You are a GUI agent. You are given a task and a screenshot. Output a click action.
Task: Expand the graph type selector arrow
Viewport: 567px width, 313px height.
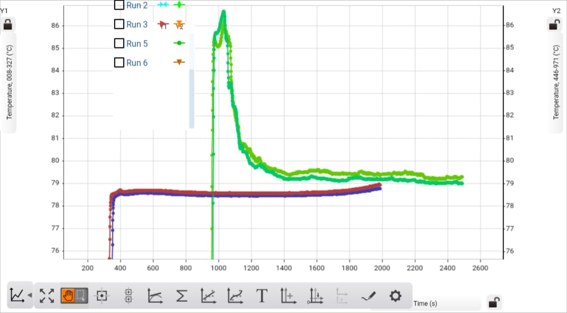coord(29,295)
